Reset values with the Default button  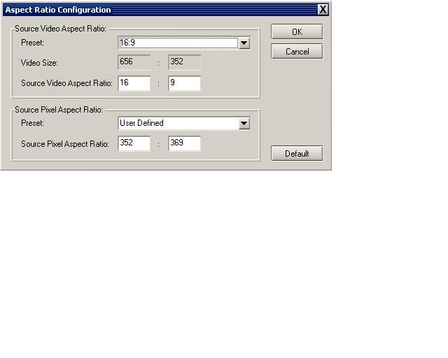[297, 154]
